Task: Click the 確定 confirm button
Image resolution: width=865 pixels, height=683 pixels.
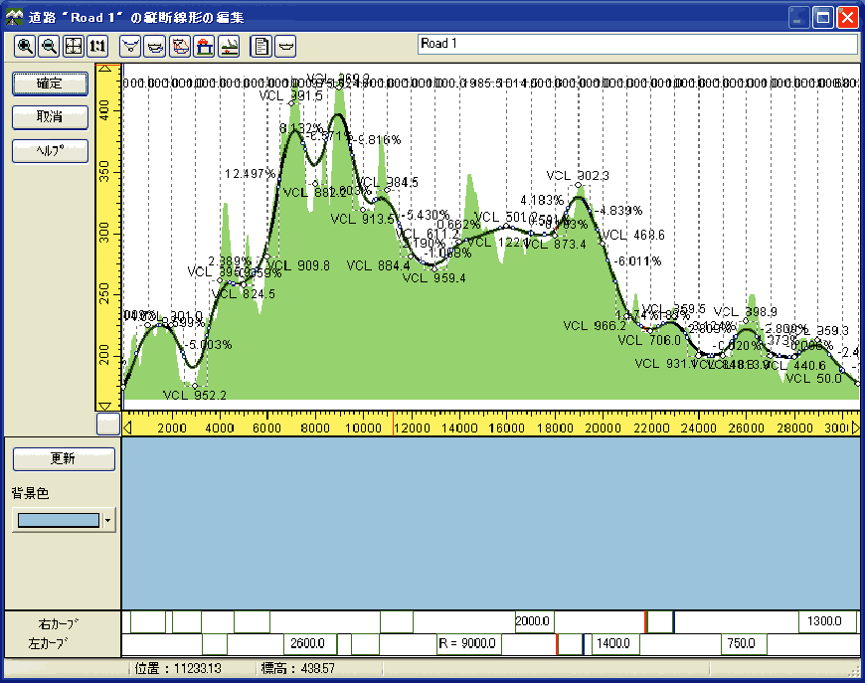Action: pyautogui.click(x=50, y=84)
